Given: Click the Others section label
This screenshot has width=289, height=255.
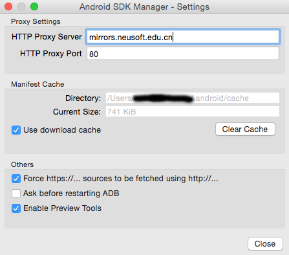Looking at the screenshot, I should click(x=22, y=164).
